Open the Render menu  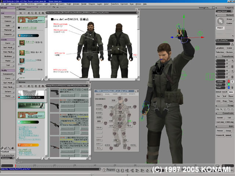tap(84, 4)
